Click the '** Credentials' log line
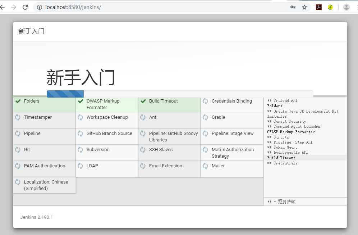The width and height of the screenshot is (358, 235). point(283,163)
